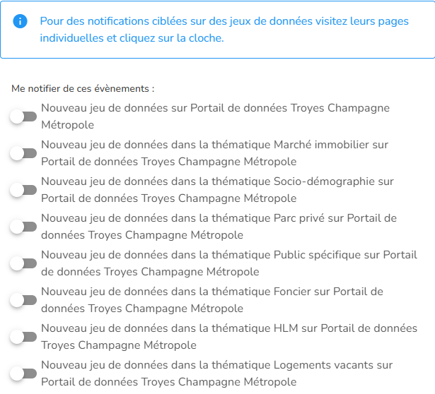Click the blue info circle icon
Screen dimensions: 435x394
tap(20, 21)
